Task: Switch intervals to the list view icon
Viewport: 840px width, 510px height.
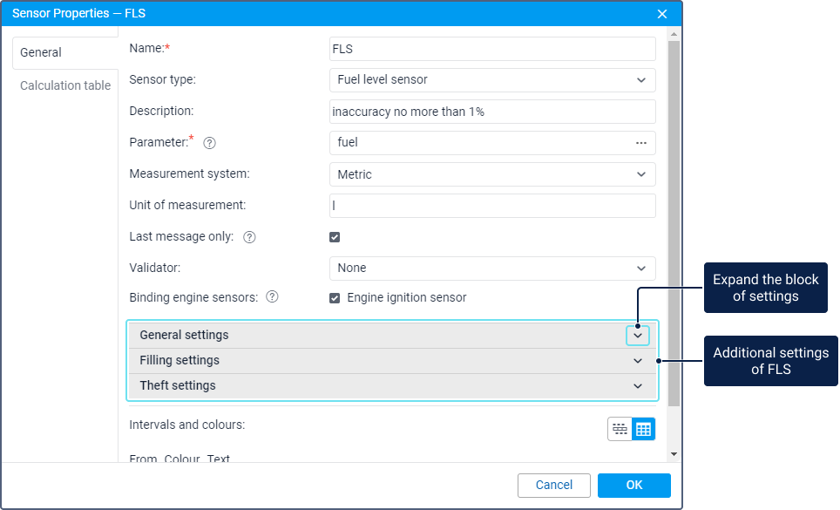Action: point(620,429)
